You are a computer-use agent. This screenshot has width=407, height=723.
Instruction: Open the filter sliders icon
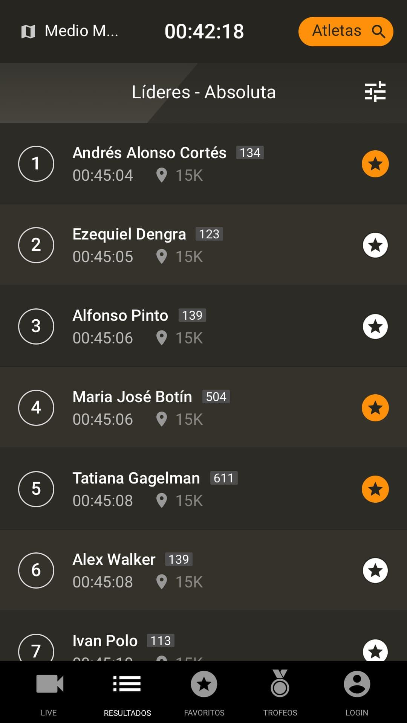(x=375, y=92)
